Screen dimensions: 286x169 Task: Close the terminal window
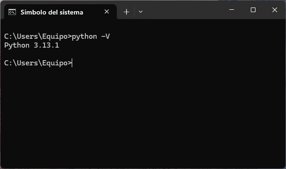click(275, 10)
